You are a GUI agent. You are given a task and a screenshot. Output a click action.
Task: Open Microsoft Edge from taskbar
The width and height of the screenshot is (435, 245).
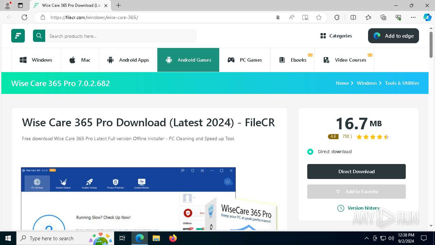tap(140, 238)
